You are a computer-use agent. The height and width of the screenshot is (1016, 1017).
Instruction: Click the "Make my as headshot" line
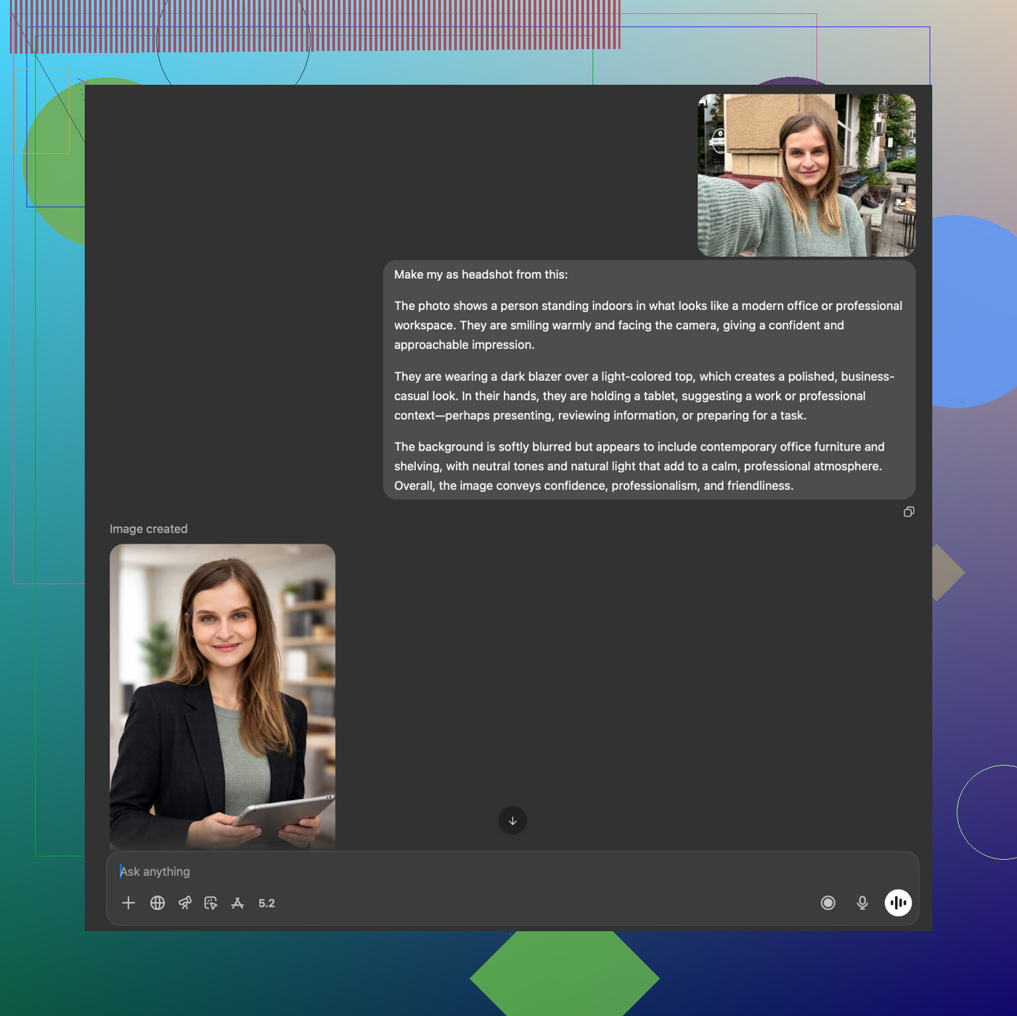481,274
